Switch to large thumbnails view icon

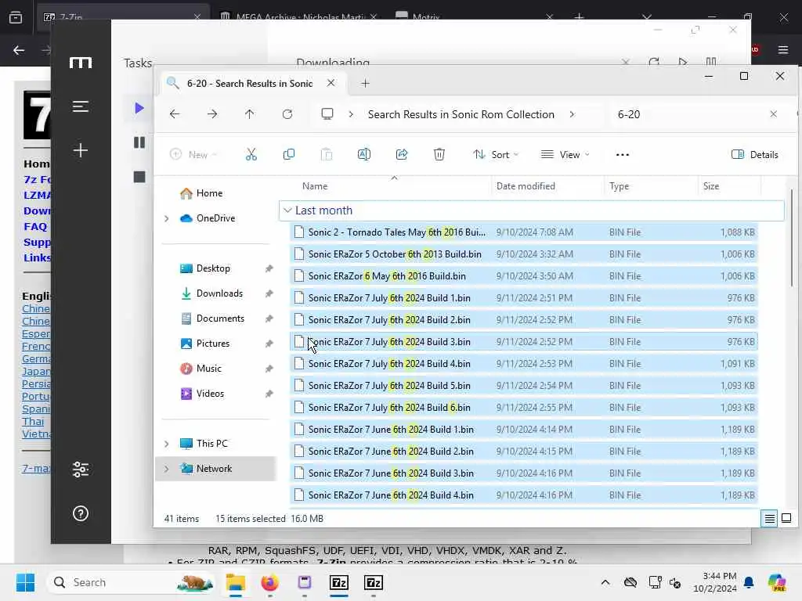click(x=786, y=519)
